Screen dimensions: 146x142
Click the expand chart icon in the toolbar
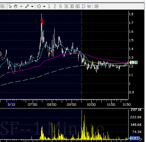(x=2, y=7)
